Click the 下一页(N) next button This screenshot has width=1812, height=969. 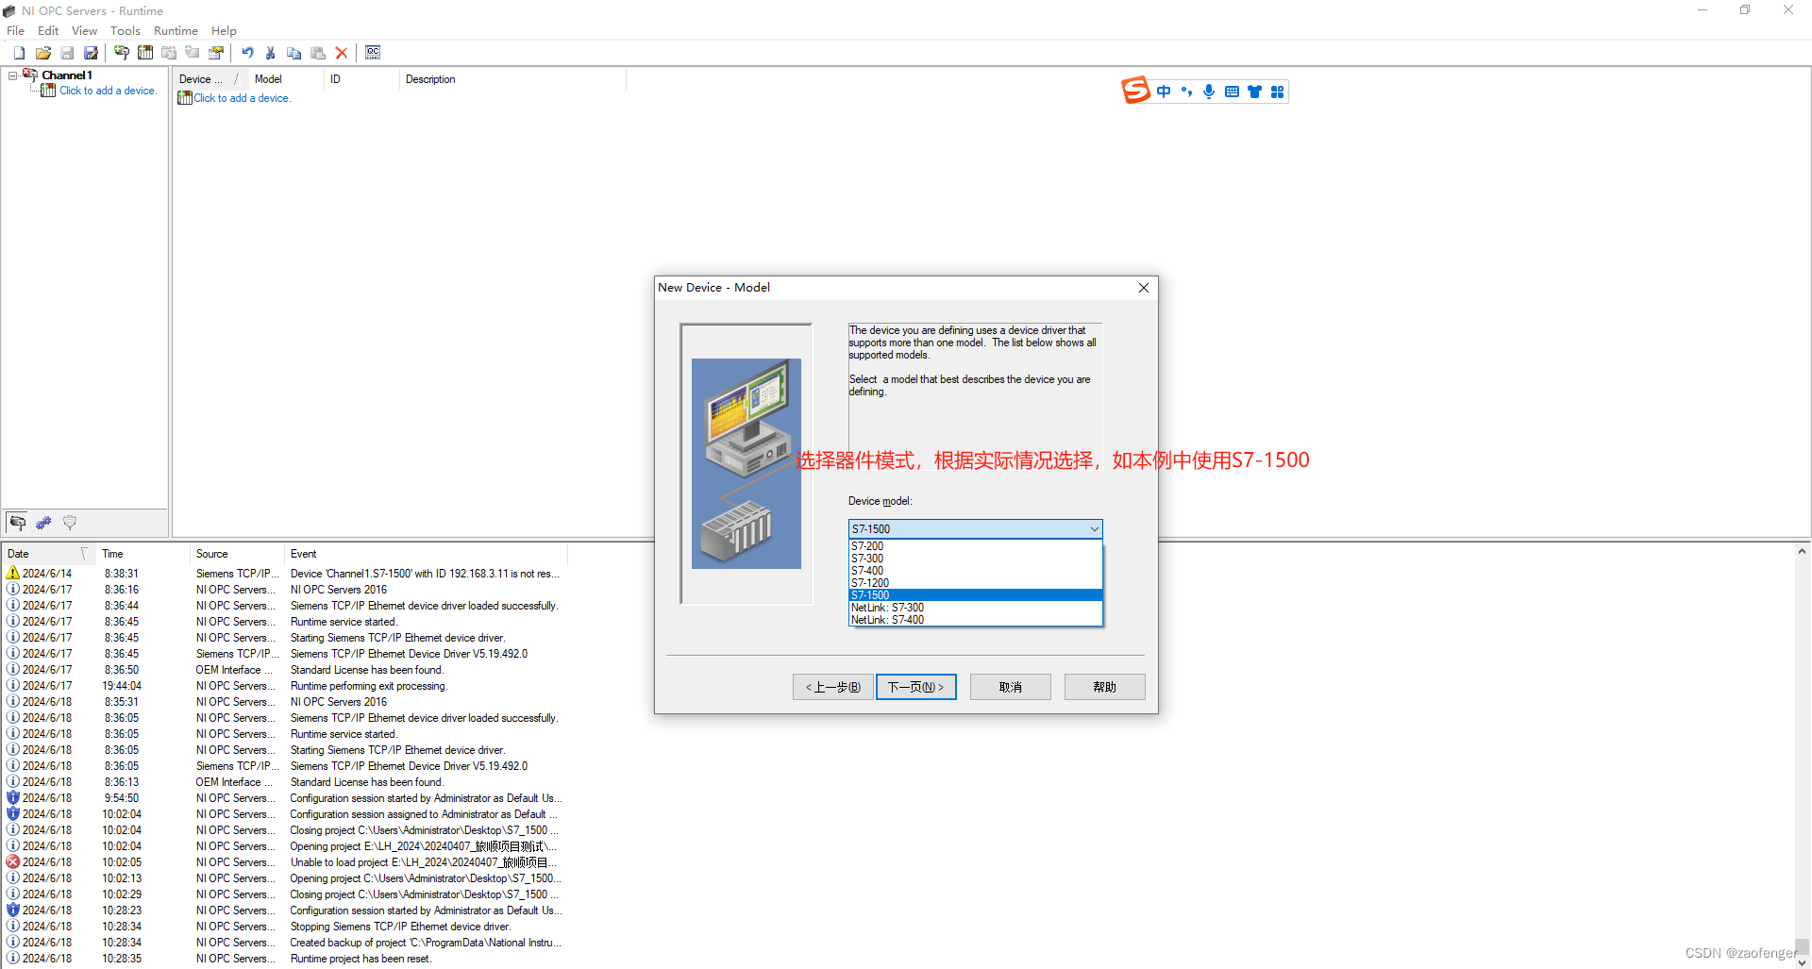[915, 686]
